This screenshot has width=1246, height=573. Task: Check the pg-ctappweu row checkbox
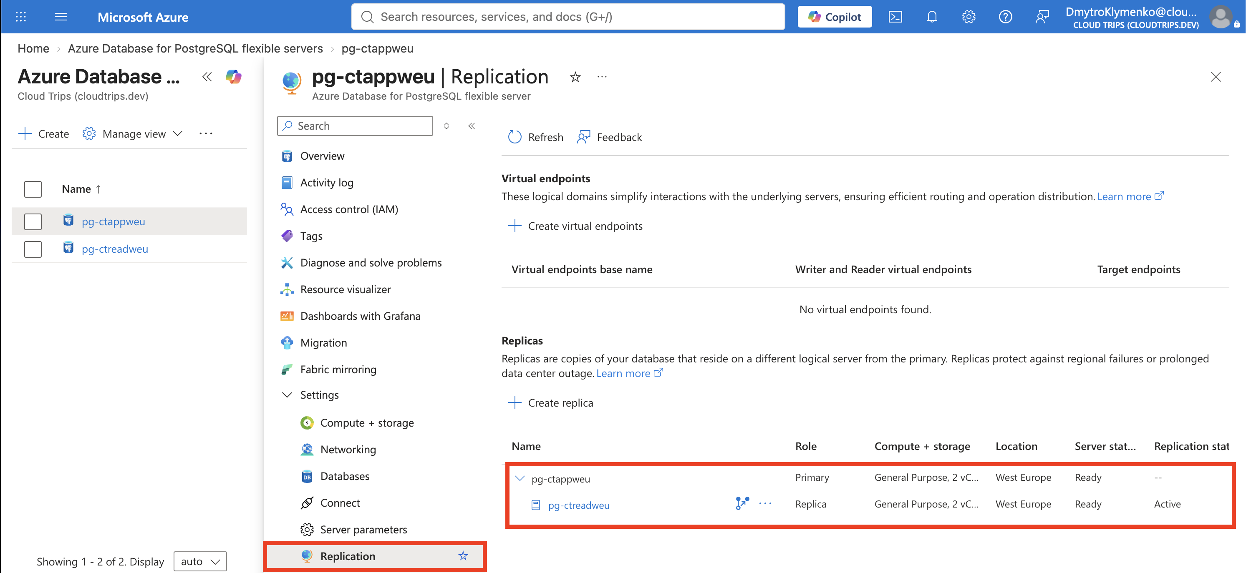[33, 221]
